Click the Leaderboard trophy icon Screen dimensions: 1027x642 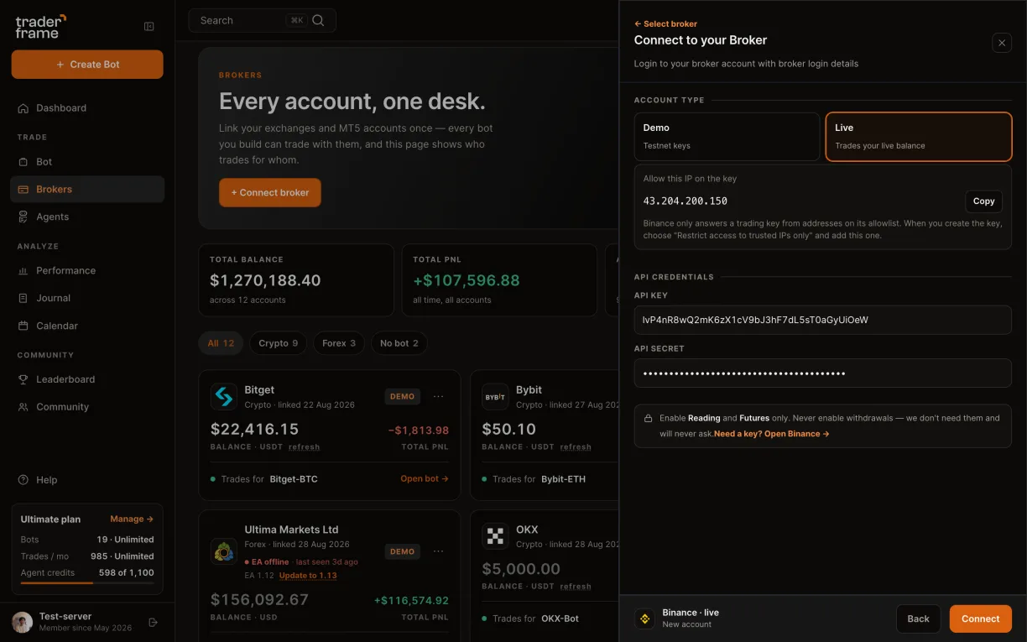[23, 379]
